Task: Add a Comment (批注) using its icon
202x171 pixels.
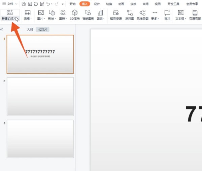Action: (167, 13)
